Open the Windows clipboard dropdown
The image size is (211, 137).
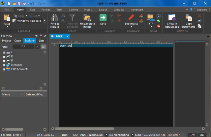(45, 21)
